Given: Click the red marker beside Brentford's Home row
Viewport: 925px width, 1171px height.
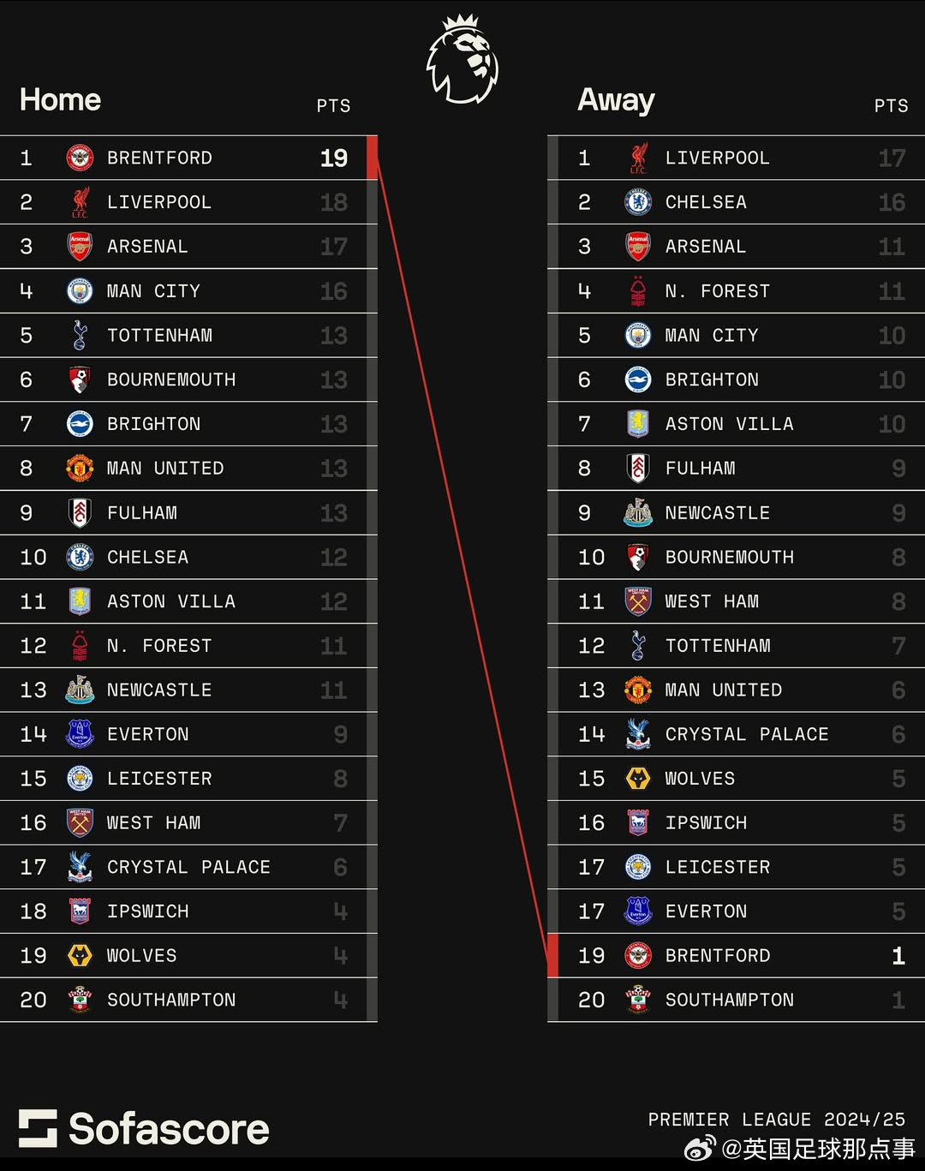Looking at the screenshot, I should tap(372, 158).
